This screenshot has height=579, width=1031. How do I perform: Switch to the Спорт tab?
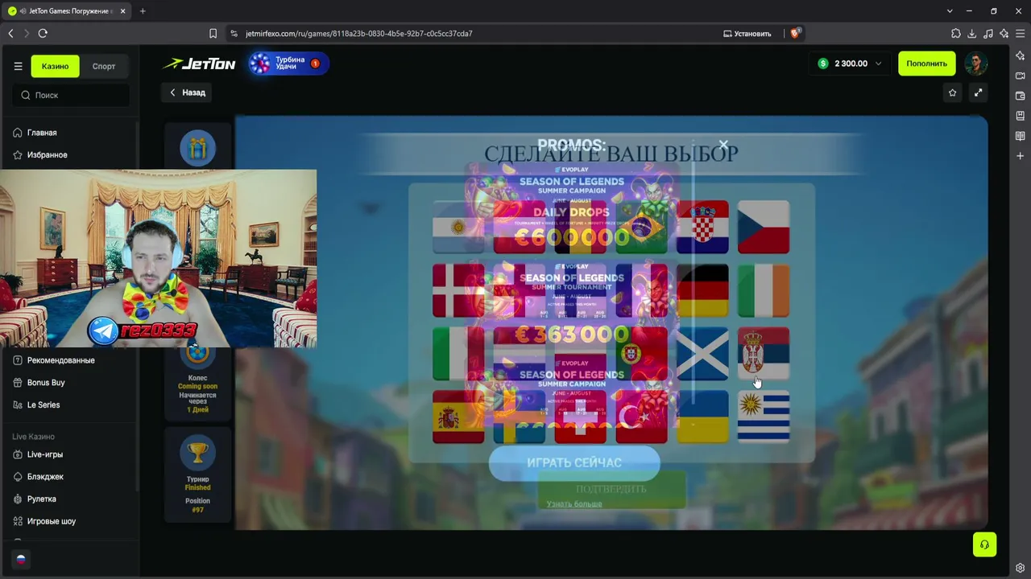[104, 66]
